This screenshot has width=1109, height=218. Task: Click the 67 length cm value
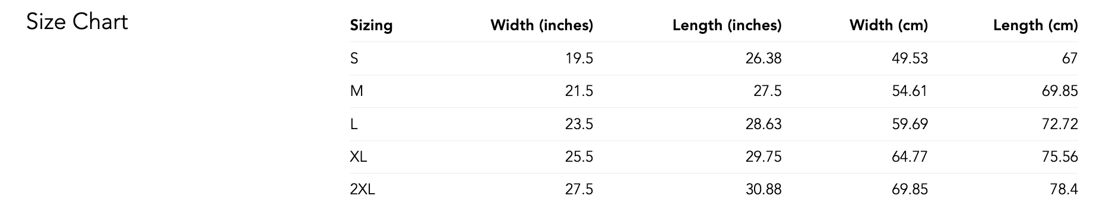click(1070, 58)
